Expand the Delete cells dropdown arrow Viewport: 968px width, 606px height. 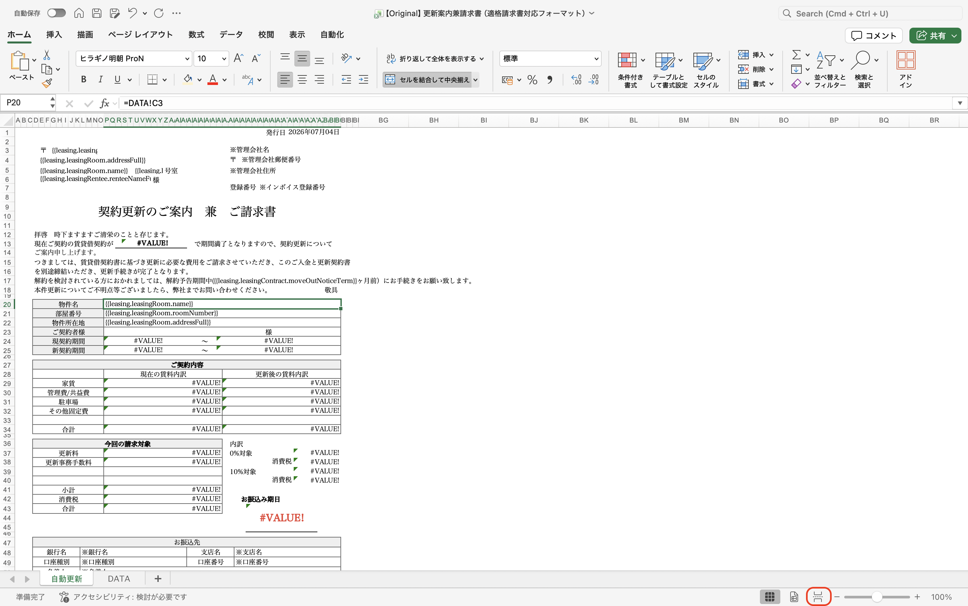click(x=771, y=69)
